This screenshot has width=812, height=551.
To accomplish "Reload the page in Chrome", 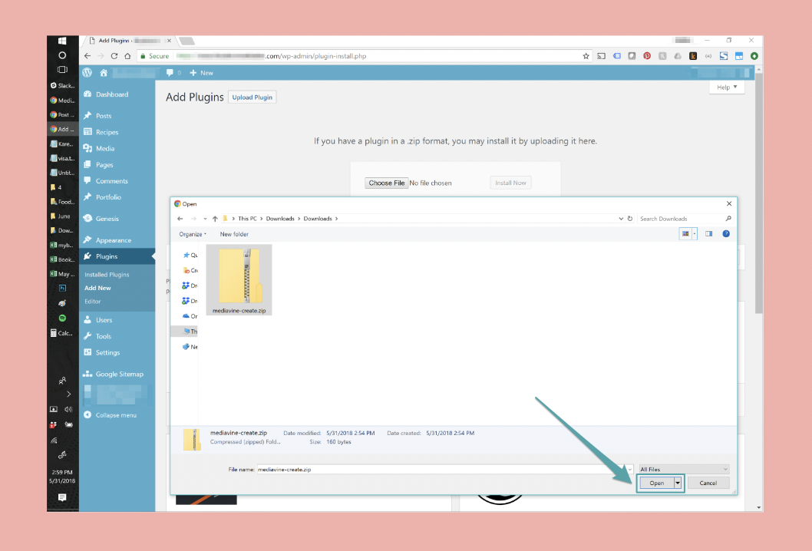I will click(114, 56).
